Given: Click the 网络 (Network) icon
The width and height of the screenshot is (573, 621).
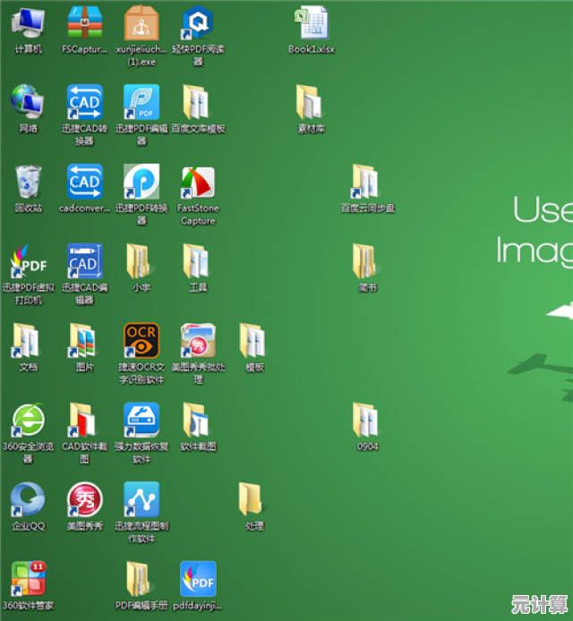Looking at the screenshot, I should click(x=28, y=103).
